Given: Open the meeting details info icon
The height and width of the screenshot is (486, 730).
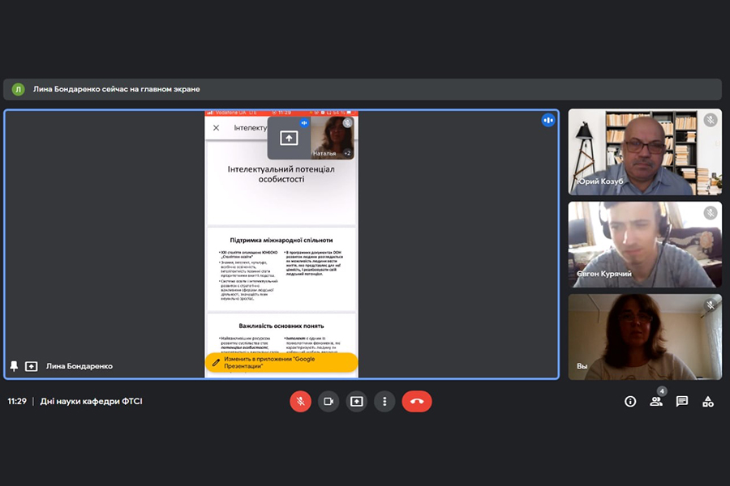Looking at the screenshot, I should tap(630, 402).
